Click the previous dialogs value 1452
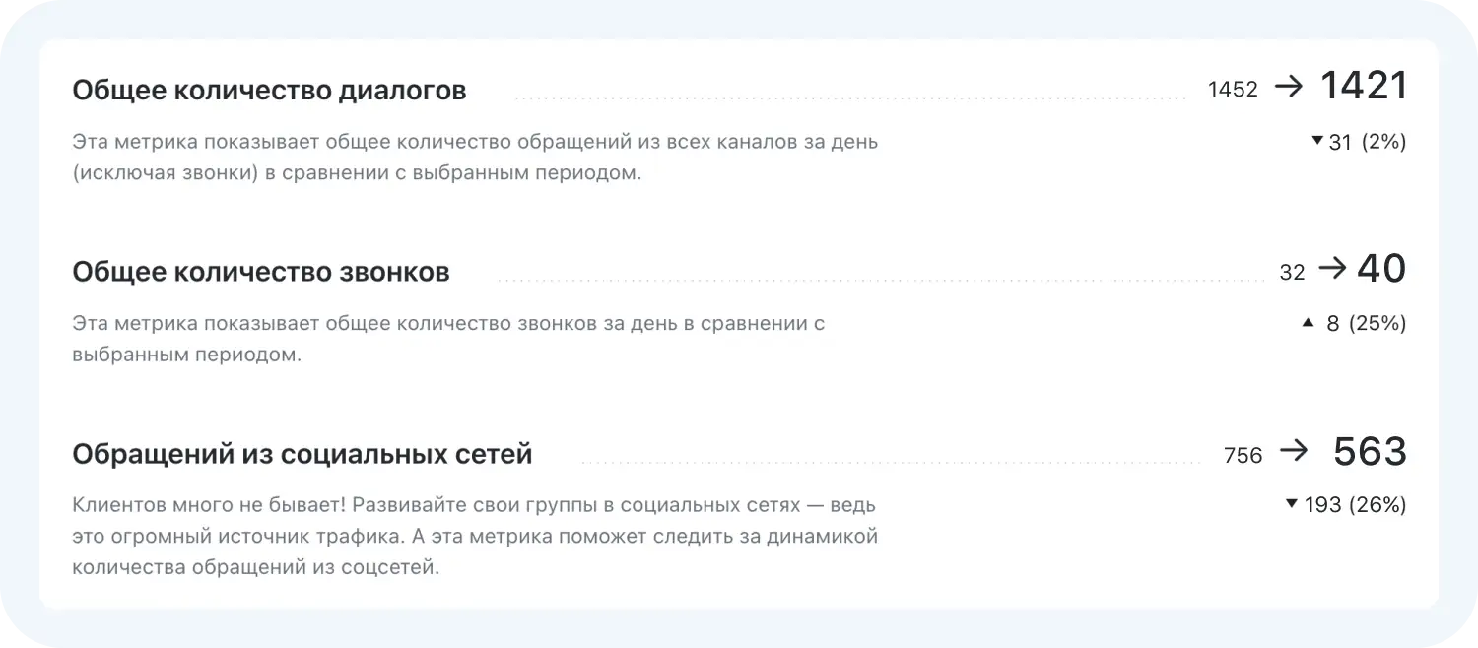This screenshot has width=1478, height=648. [1233, 90]
